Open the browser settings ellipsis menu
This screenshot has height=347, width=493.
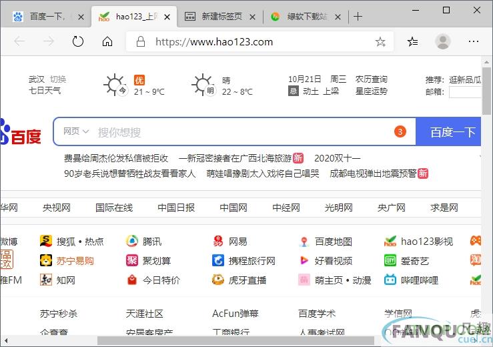click(474, 41)
